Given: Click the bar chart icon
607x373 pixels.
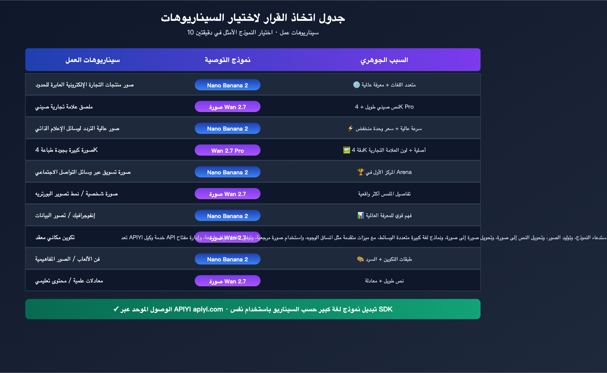Looking at the screenshot, I should [360, 215].
